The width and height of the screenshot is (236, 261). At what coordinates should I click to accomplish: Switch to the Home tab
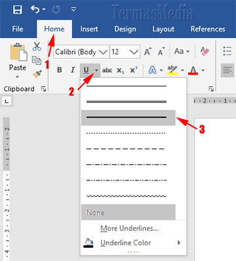[x=54, y=29]
